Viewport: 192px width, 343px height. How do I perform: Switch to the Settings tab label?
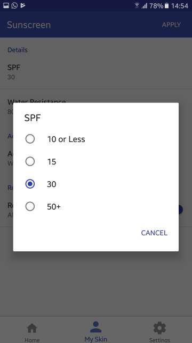(159, 340)
